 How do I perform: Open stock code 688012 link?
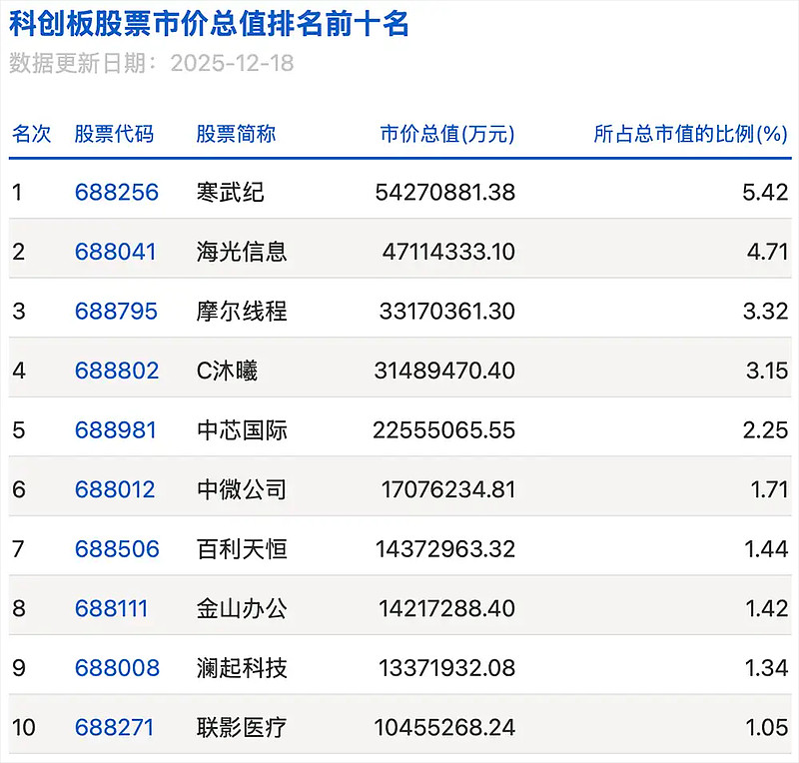[x=115, y=488]
